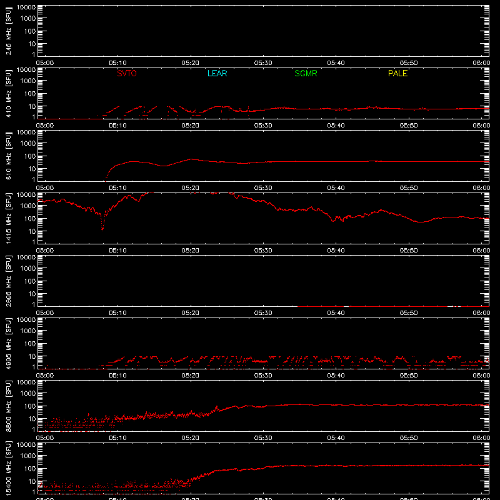
Task: Select the yellow PALE station label
Action: click(397, 73)
